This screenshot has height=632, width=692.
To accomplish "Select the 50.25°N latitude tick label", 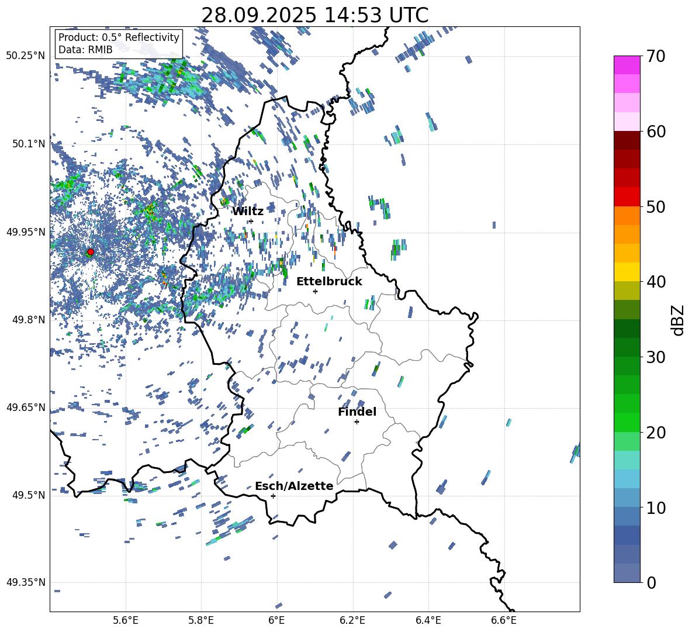I will [x=25, y=56].
